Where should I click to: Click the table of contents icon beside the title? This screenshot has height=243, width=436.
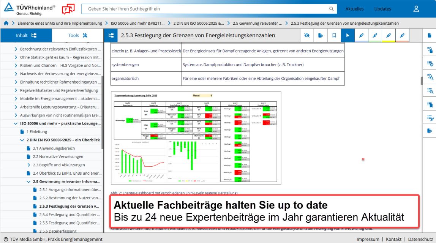[111, 35]
